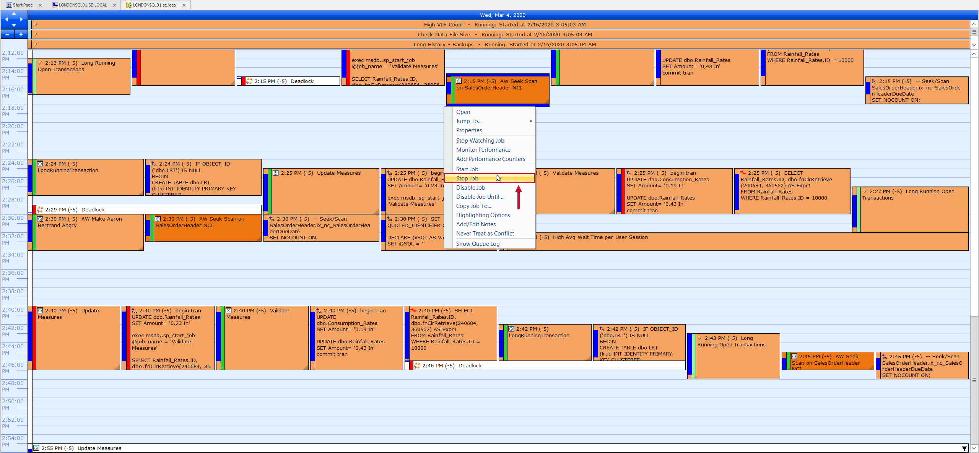979x453 pixels.
Task: Select Properties from the context menu
Action: coord(469,130)
